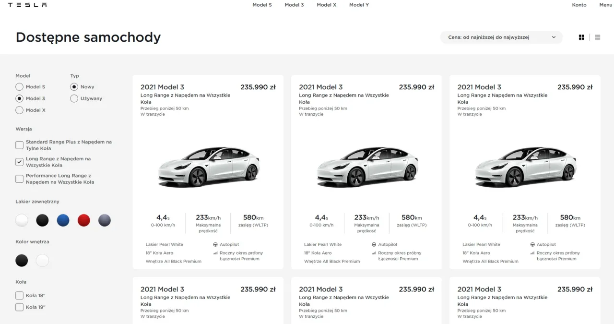Choose the Używany type option
The width and height of the screenshot is (614, 324).
point(74,98)
